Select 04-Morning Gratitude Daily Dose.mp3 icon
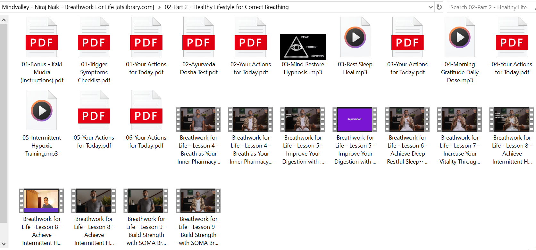The height and width of the screenshot is (250, 536). tap(459, 37)
